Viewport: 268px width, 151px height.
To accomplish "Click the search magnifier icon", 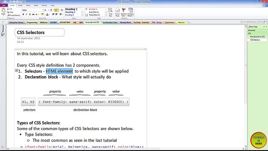I will point(264,22).
